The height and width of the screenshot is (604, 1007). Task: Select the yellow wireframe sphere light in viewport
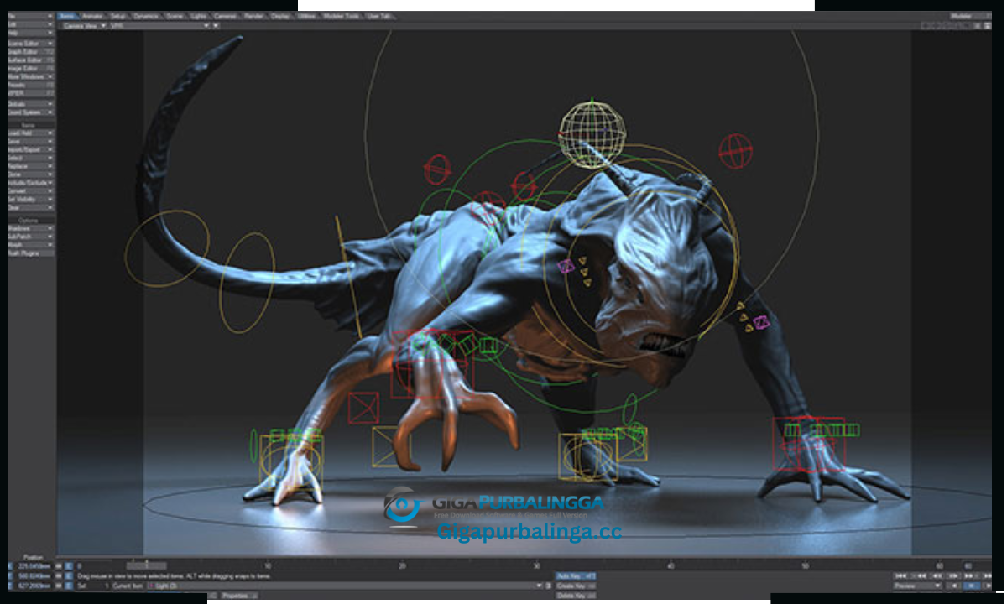point(592,134)
